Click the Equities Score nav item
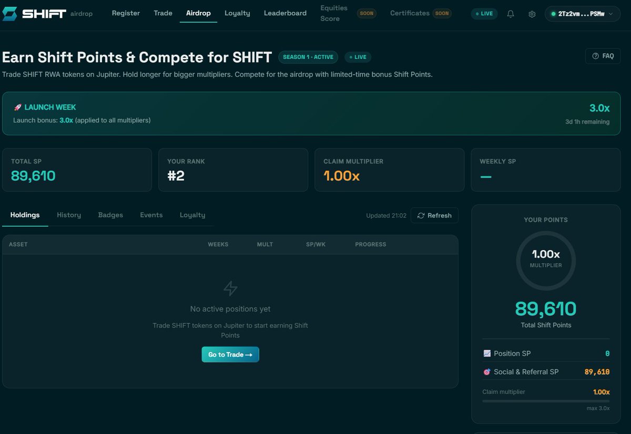The image size is (631, 434). tap(334, 13)
